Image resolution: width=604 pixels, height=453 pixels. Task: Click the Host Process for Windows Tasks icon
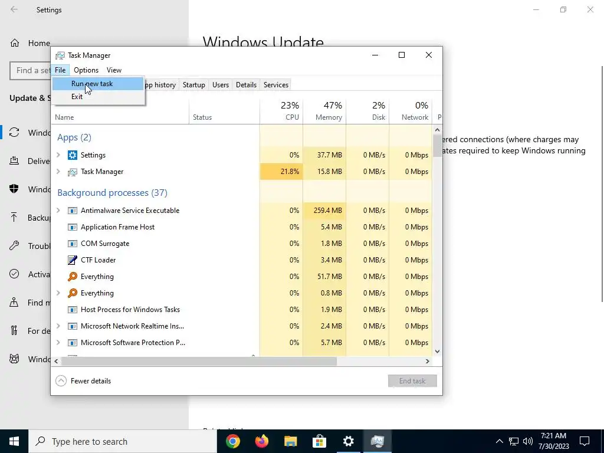(x=73, y=310)
